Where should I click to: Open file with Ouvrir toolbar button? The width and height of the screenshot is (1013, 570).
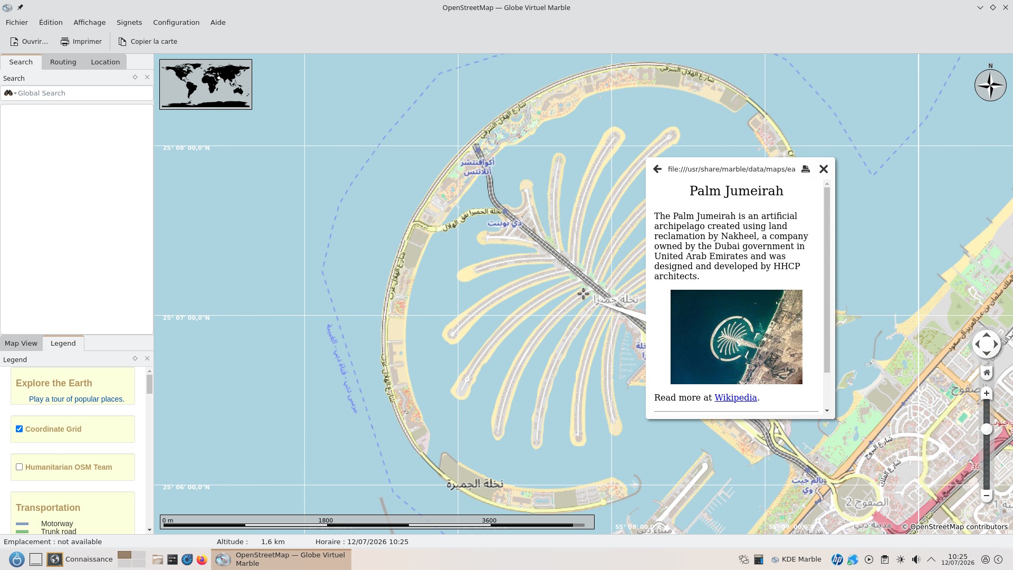pos(29,41)
